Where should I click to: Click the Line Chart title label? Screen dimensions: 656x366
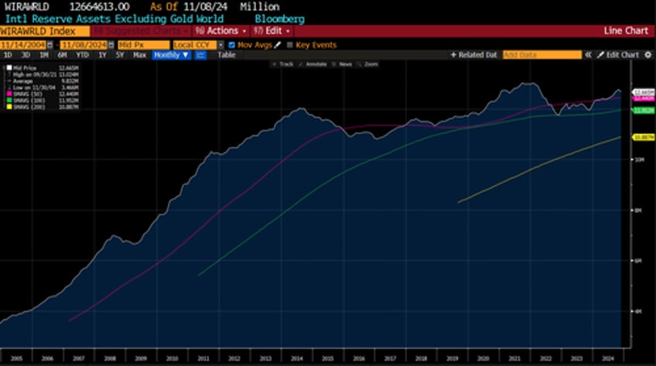coord(626,30)
